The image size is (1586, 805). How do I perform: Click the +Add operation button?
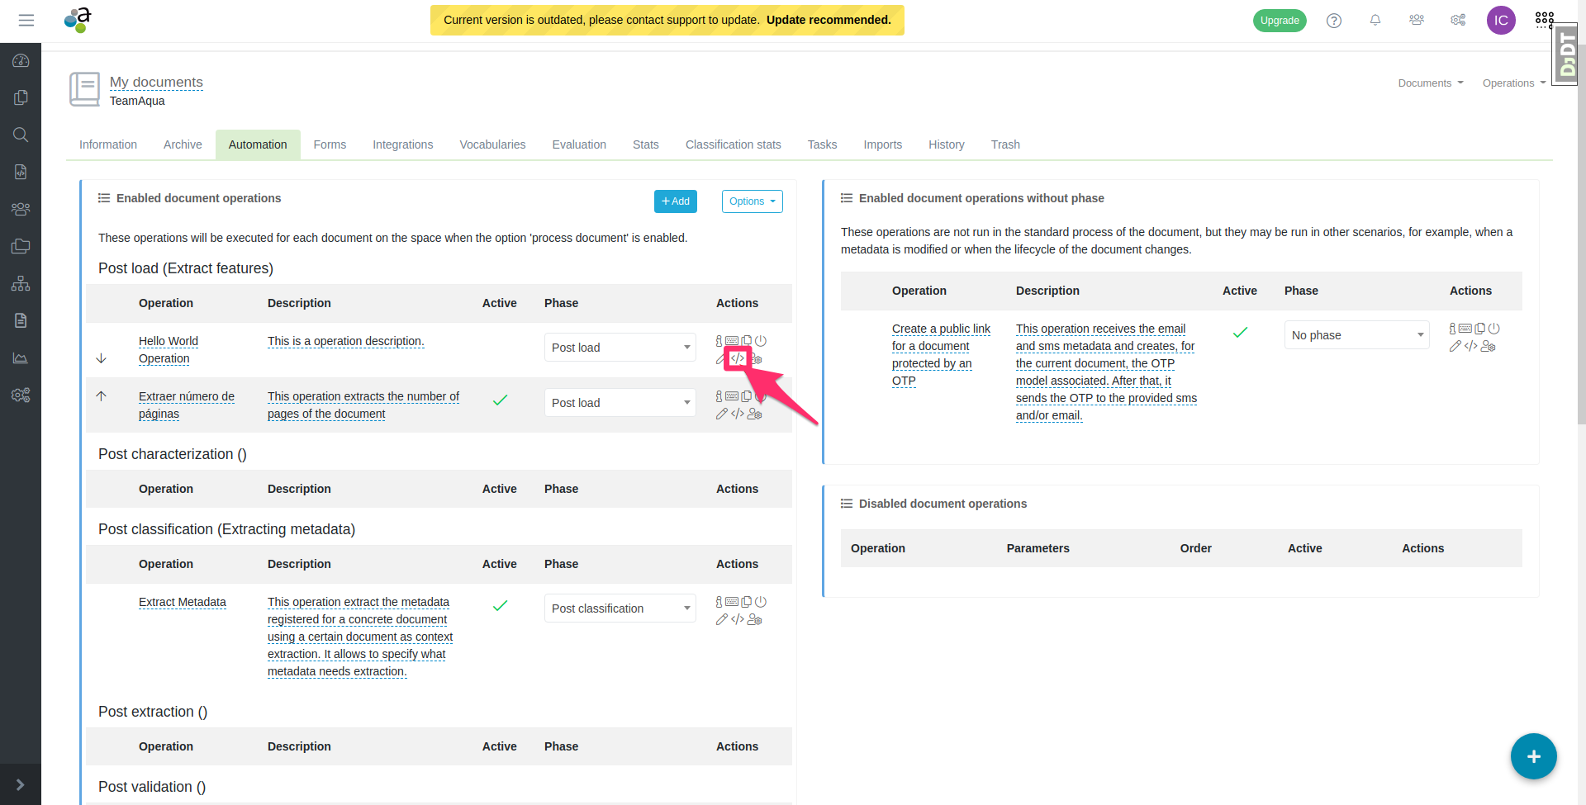(x=675, y=201)
